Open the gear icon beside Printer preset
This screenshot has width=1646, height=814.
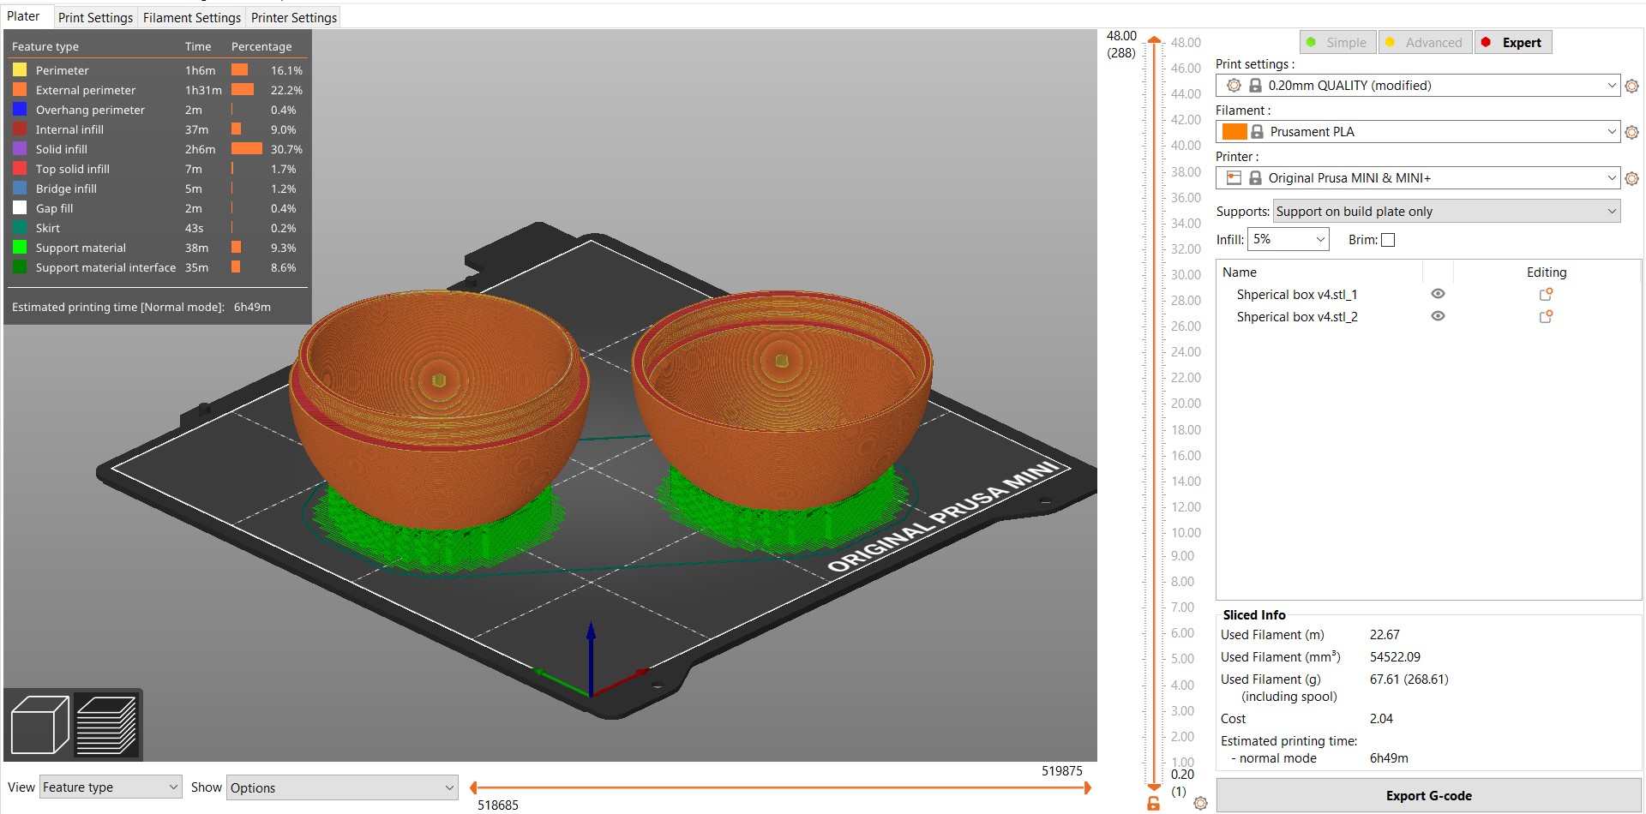pyautogui.click(x=1632, y=178)
